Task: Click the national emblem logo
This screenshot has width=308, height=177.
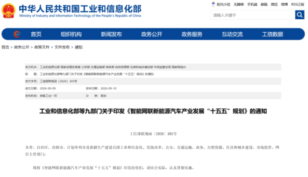Action: coord(9,11)
